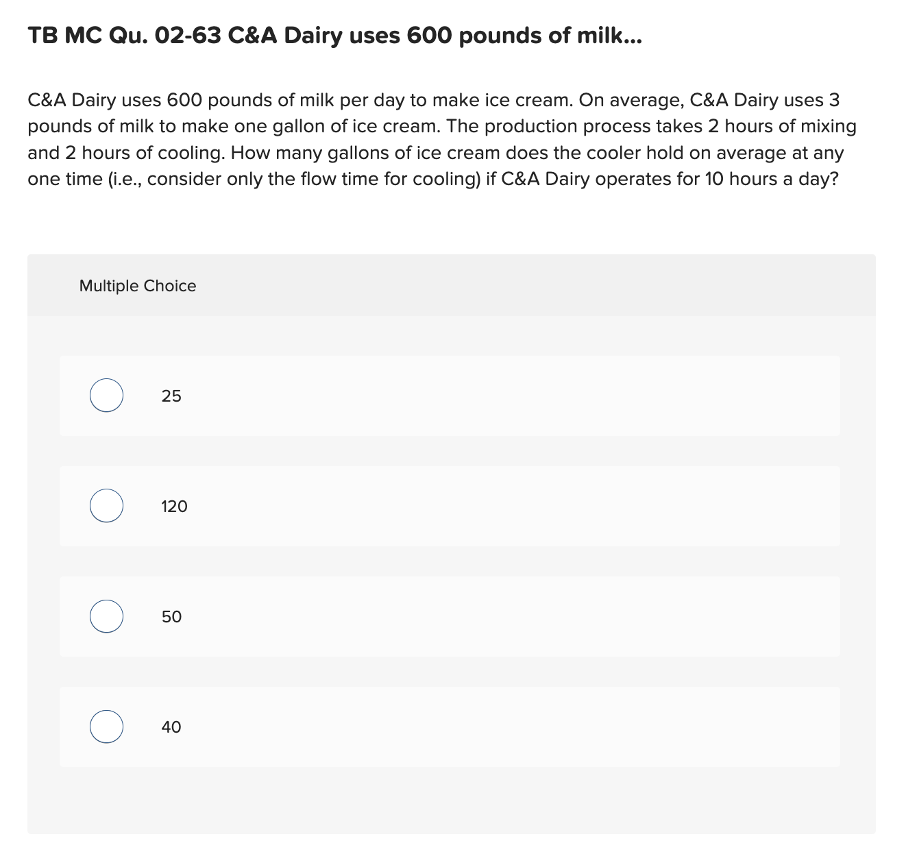Pick the radio button for 40

pos(106,727)
